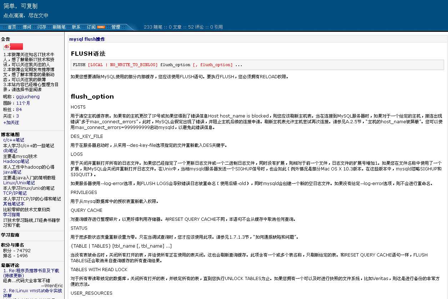The width and height of the screenshot is (448, 299).
Task: Open TCP/IP笔记 category link
Action: point(15,193)
